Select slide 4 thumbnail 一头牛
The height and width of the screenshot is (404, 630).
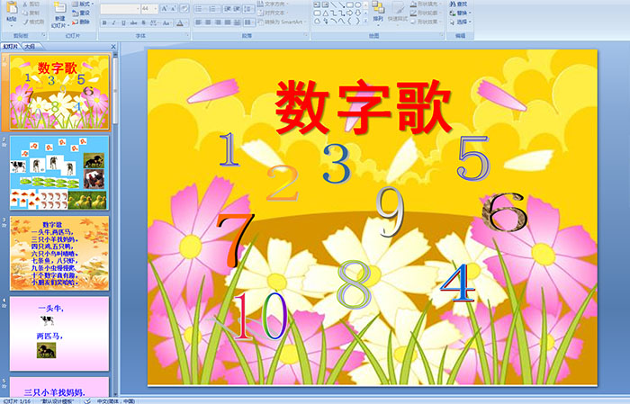click(59, 334)
